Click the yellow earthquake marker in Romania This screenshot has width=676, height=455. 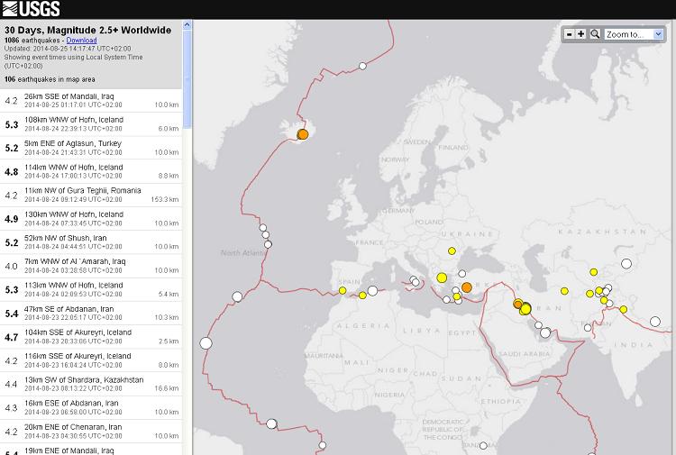[452, 250]
